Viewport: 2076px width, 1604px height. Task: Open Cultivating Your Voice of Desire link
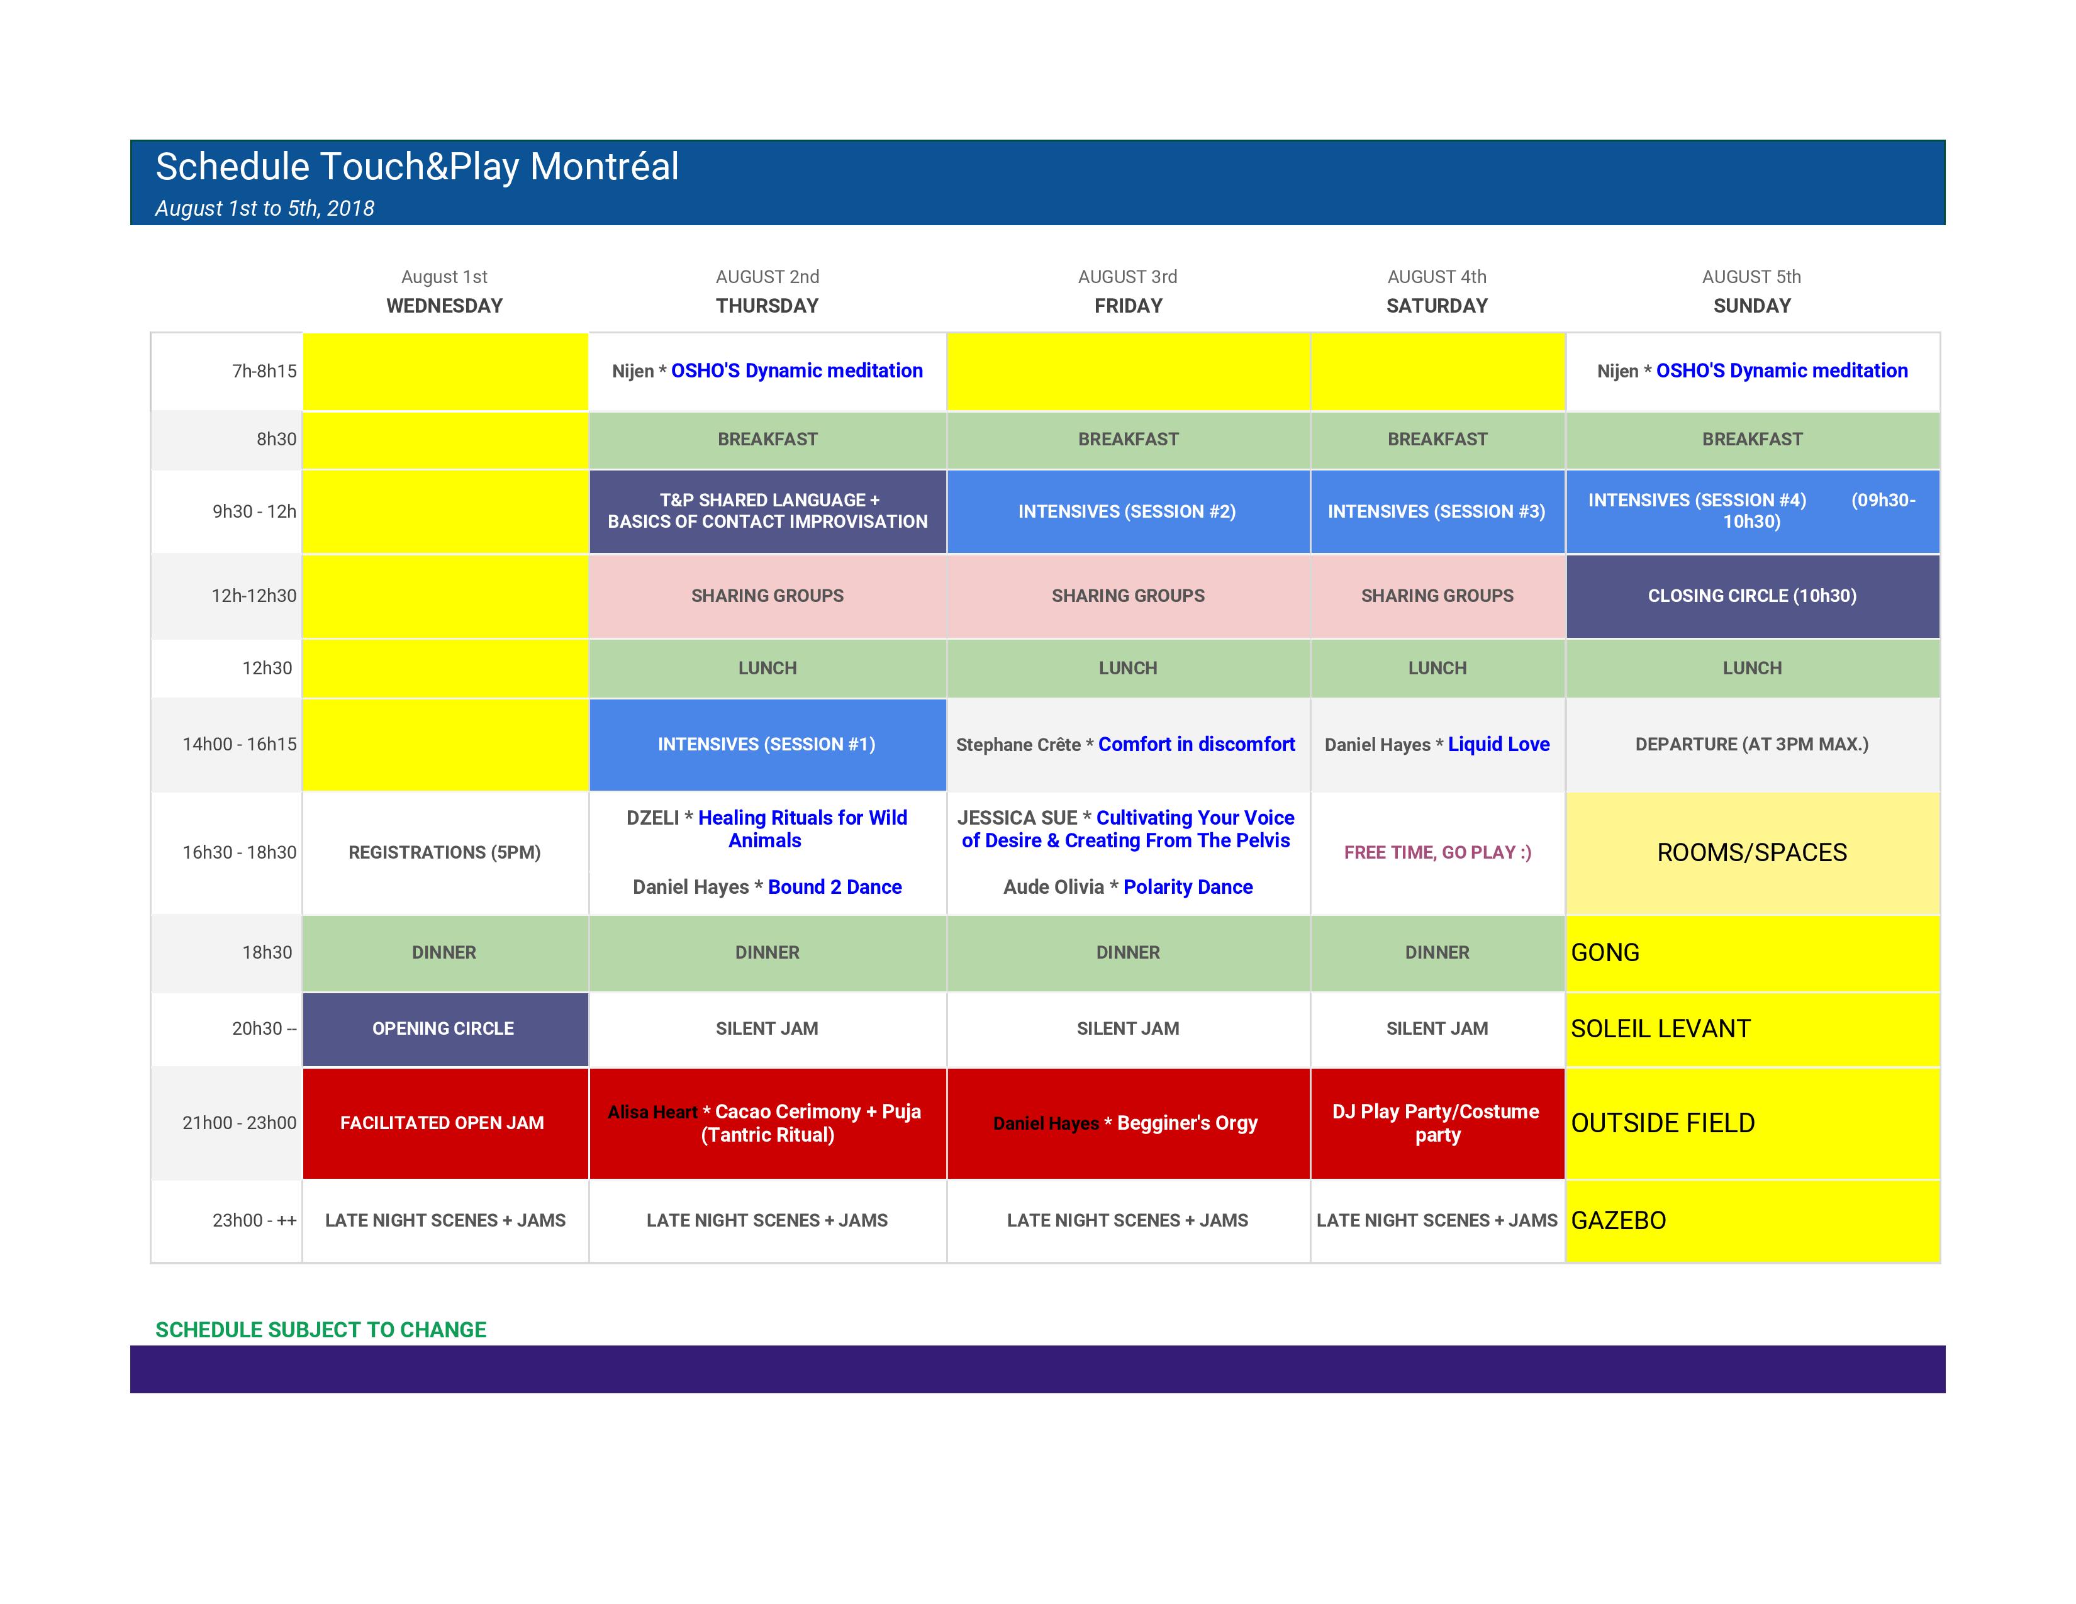point(1195,818)
